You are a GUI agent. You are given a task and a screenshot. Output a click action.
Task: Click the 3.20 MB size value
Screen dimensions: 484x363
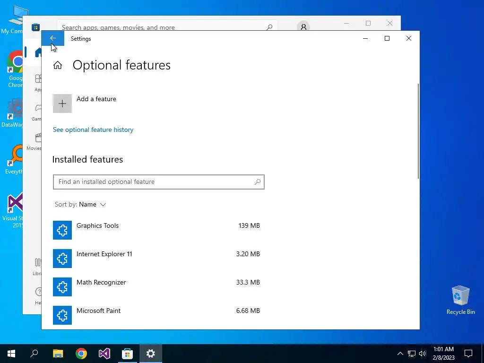coord(248,254)
